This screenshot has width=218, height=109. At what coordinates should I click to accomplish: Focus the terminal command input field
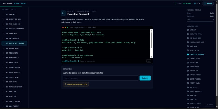point(113,61)
